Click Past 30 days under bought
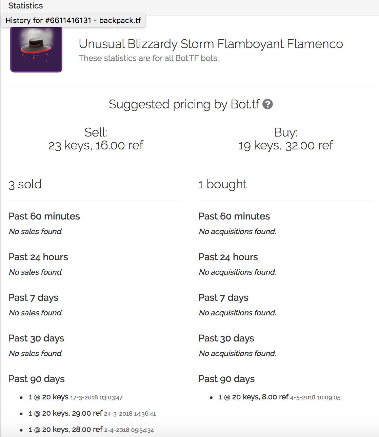Screen dimensions: 379x437 (226, 338)
